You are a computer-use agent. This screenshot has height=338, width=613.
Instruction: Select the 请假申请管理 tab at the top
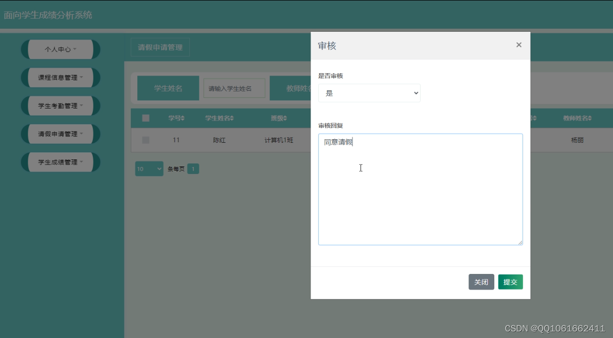pos(160,47)
